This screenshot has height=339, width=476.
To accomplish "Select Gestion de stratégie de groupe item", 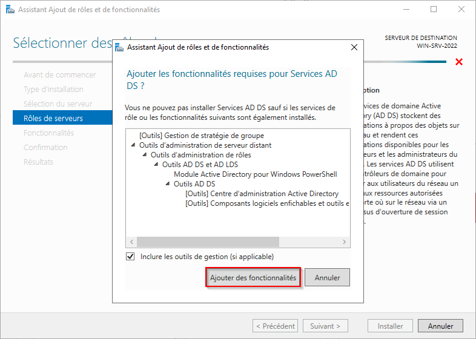I will pos(202,136).
